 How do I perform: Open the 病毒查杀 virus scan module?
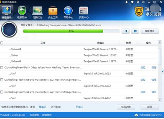point(7,12)
